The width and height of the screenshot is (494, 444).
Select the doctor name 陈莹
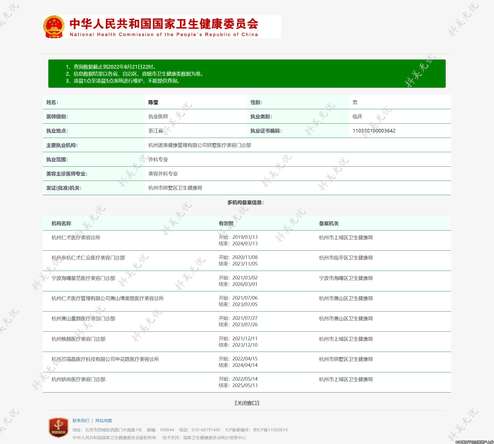coord(153,102)
